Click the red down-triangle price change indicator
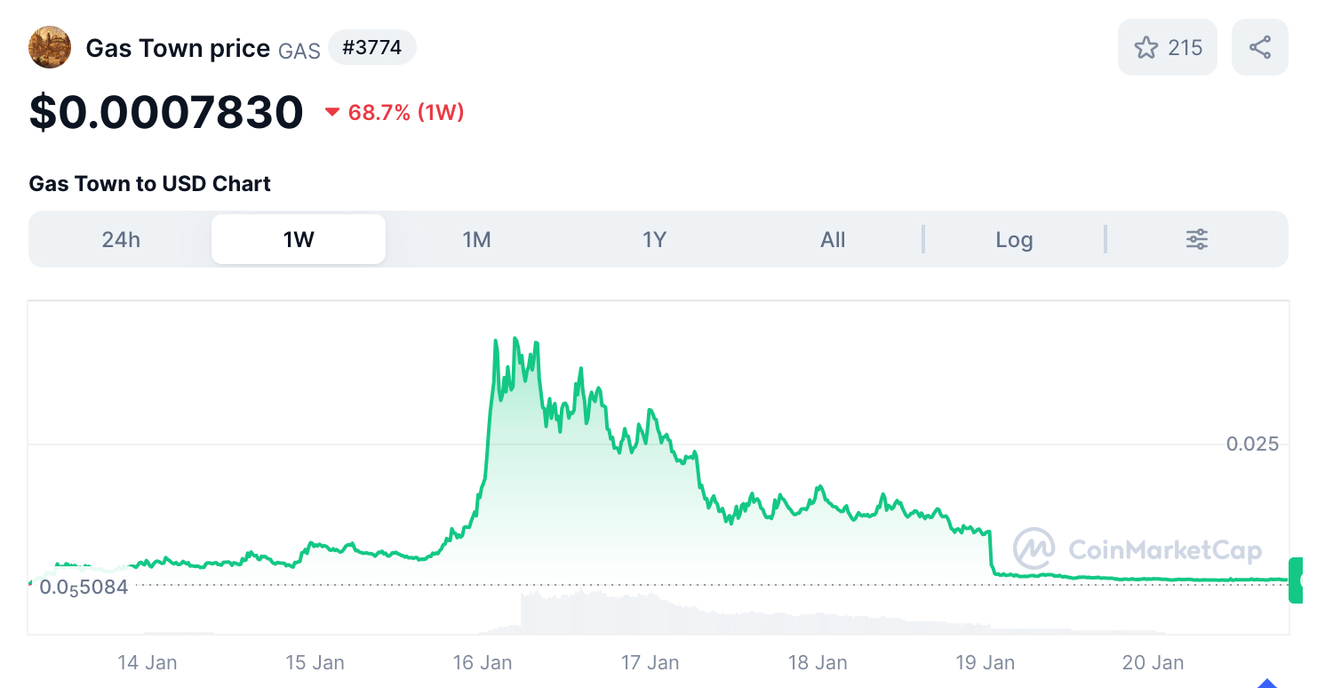This screenshot has height=688, width=1317. click(x=332, y=113)
